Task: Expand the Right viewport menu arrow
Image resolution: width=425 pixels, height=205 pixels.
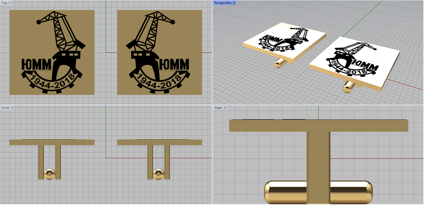Action: [x=225, y=108]
